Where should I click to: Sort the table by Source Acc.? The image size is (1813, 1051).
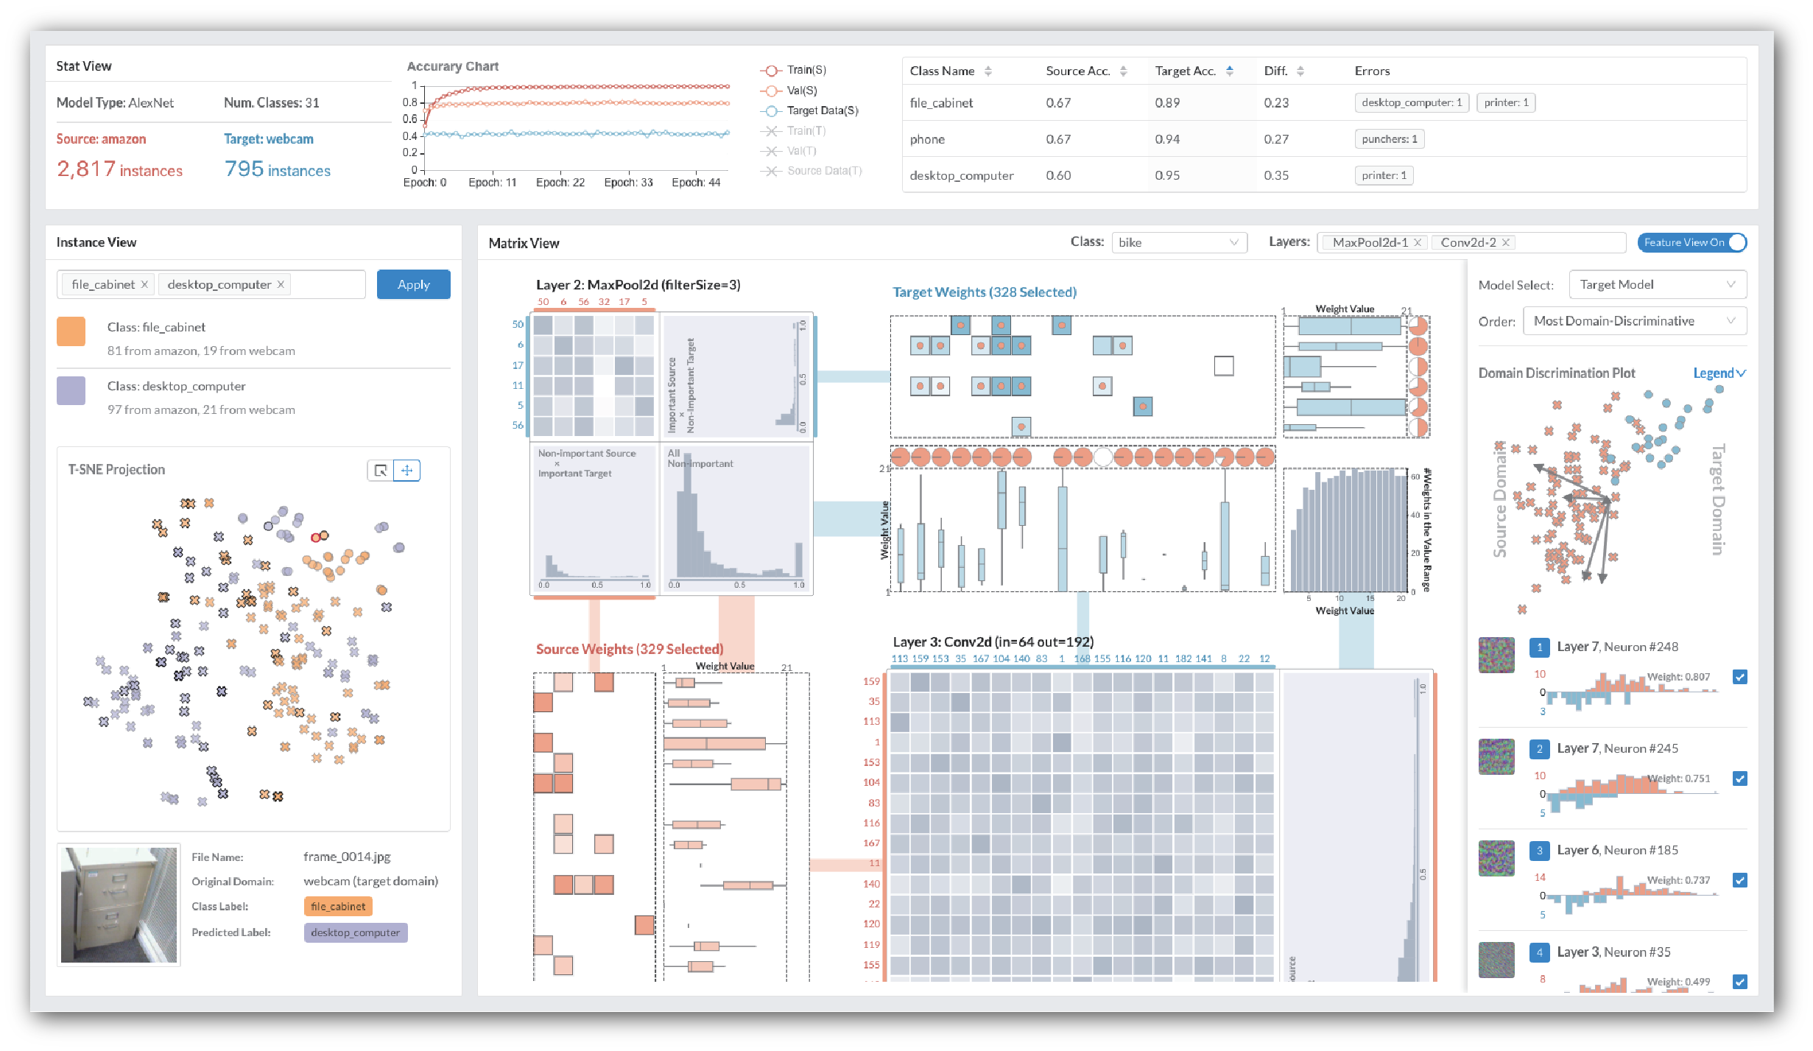1123,71
